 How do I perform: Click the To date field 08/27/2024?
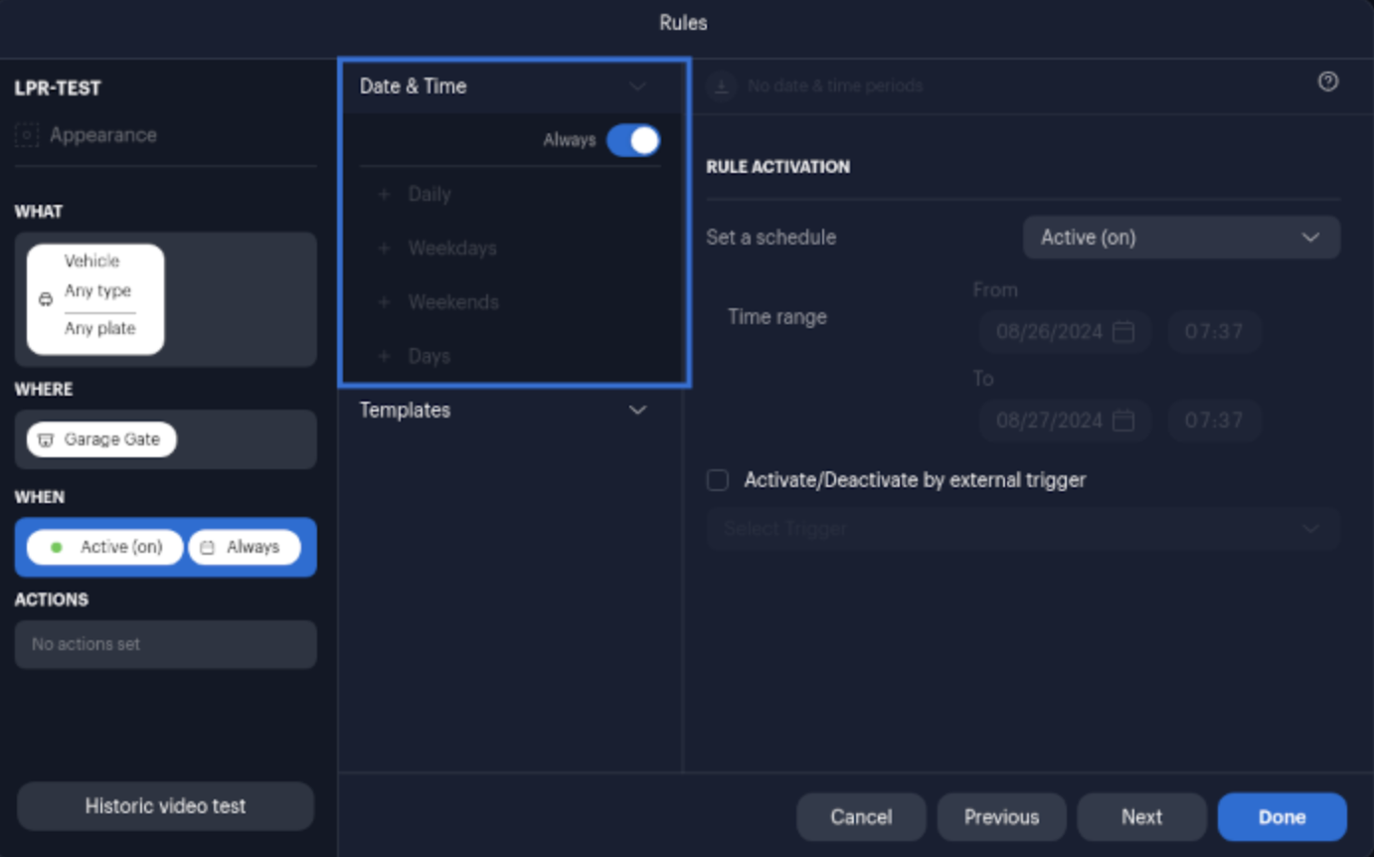pos(1065,421)
